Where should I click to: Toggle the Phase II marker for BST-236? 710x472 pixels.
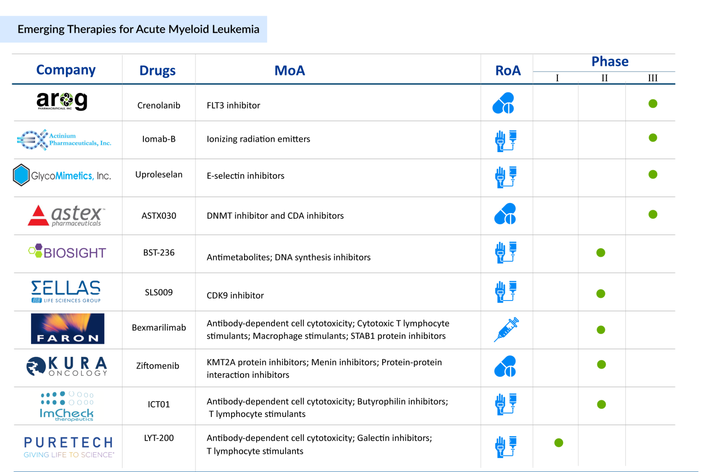600,253
